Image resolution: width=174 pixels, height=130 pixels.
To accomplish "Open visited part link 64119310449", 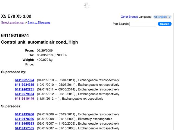I will [x=24, y=99].
